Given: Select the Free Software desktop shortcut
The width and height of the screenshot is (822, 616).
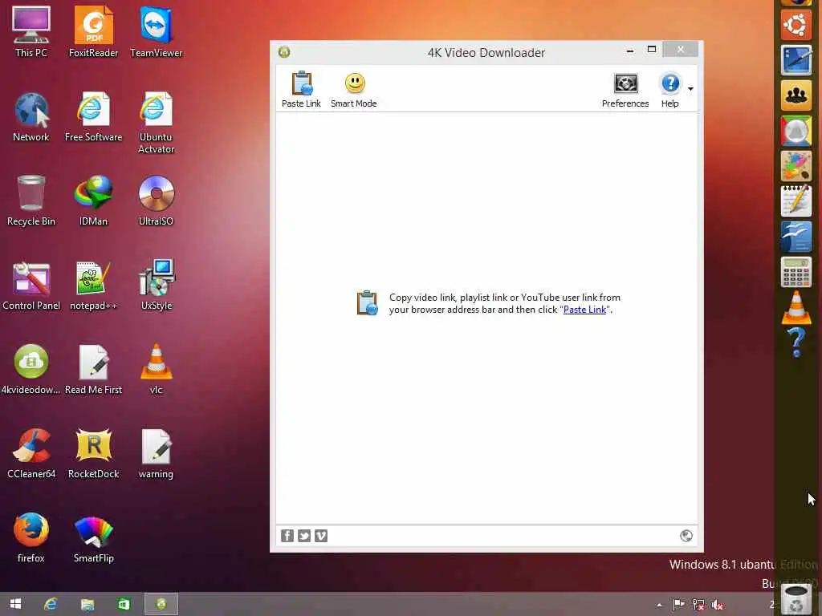Looking at the screenshot, I should (93, 116).
